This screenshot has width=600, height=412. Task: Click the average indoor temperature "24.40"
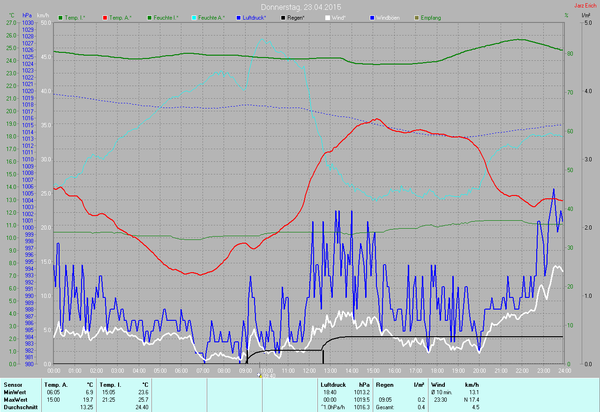pos(142,407)
